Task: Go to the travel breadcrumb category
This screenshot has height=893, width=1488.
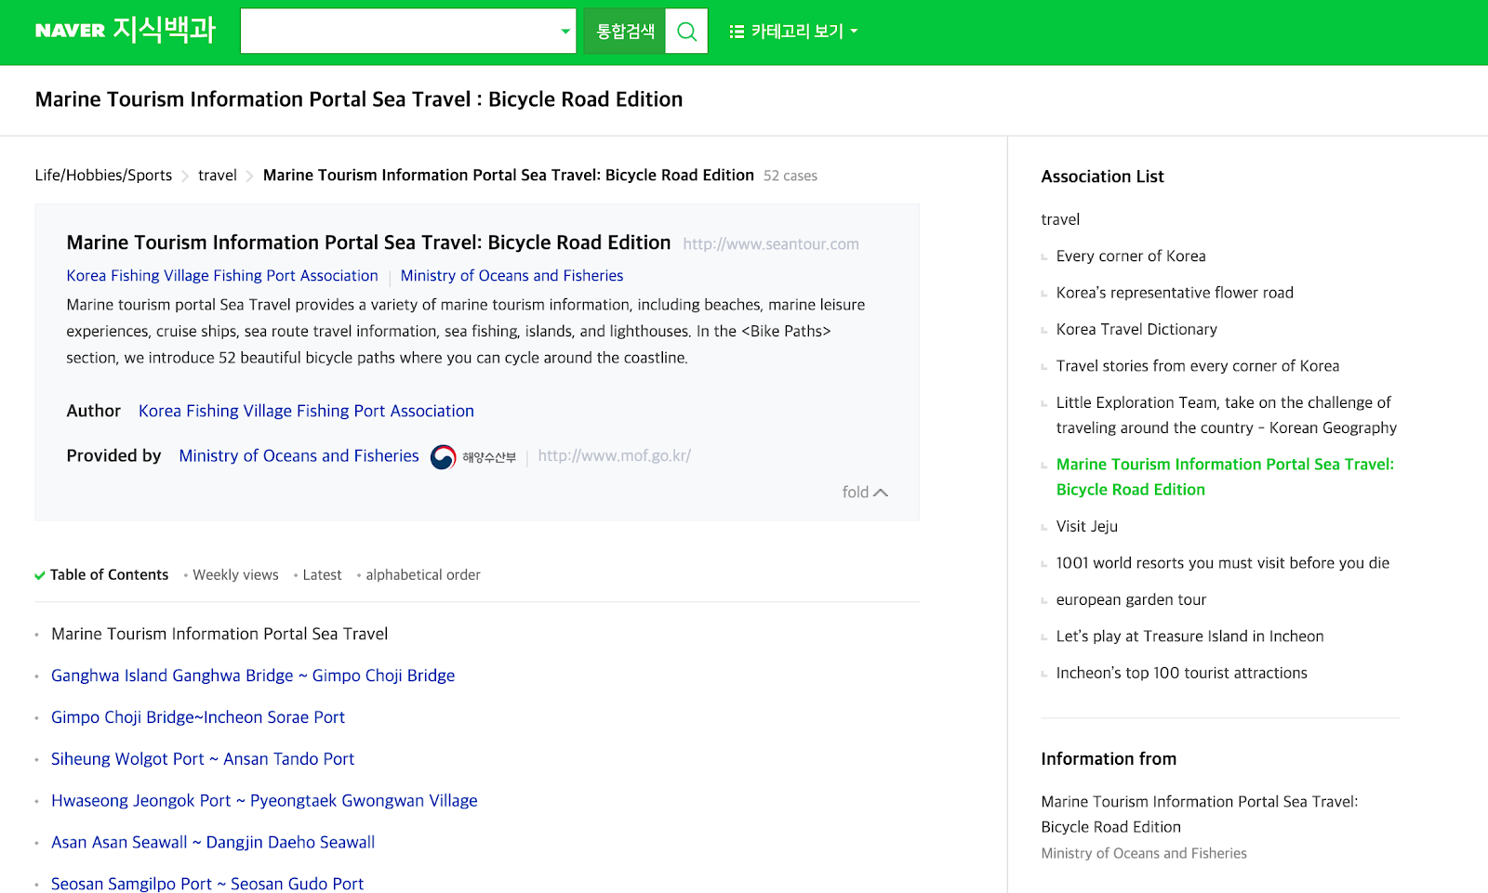Action: pyautogui.click(x=218, y=176)
